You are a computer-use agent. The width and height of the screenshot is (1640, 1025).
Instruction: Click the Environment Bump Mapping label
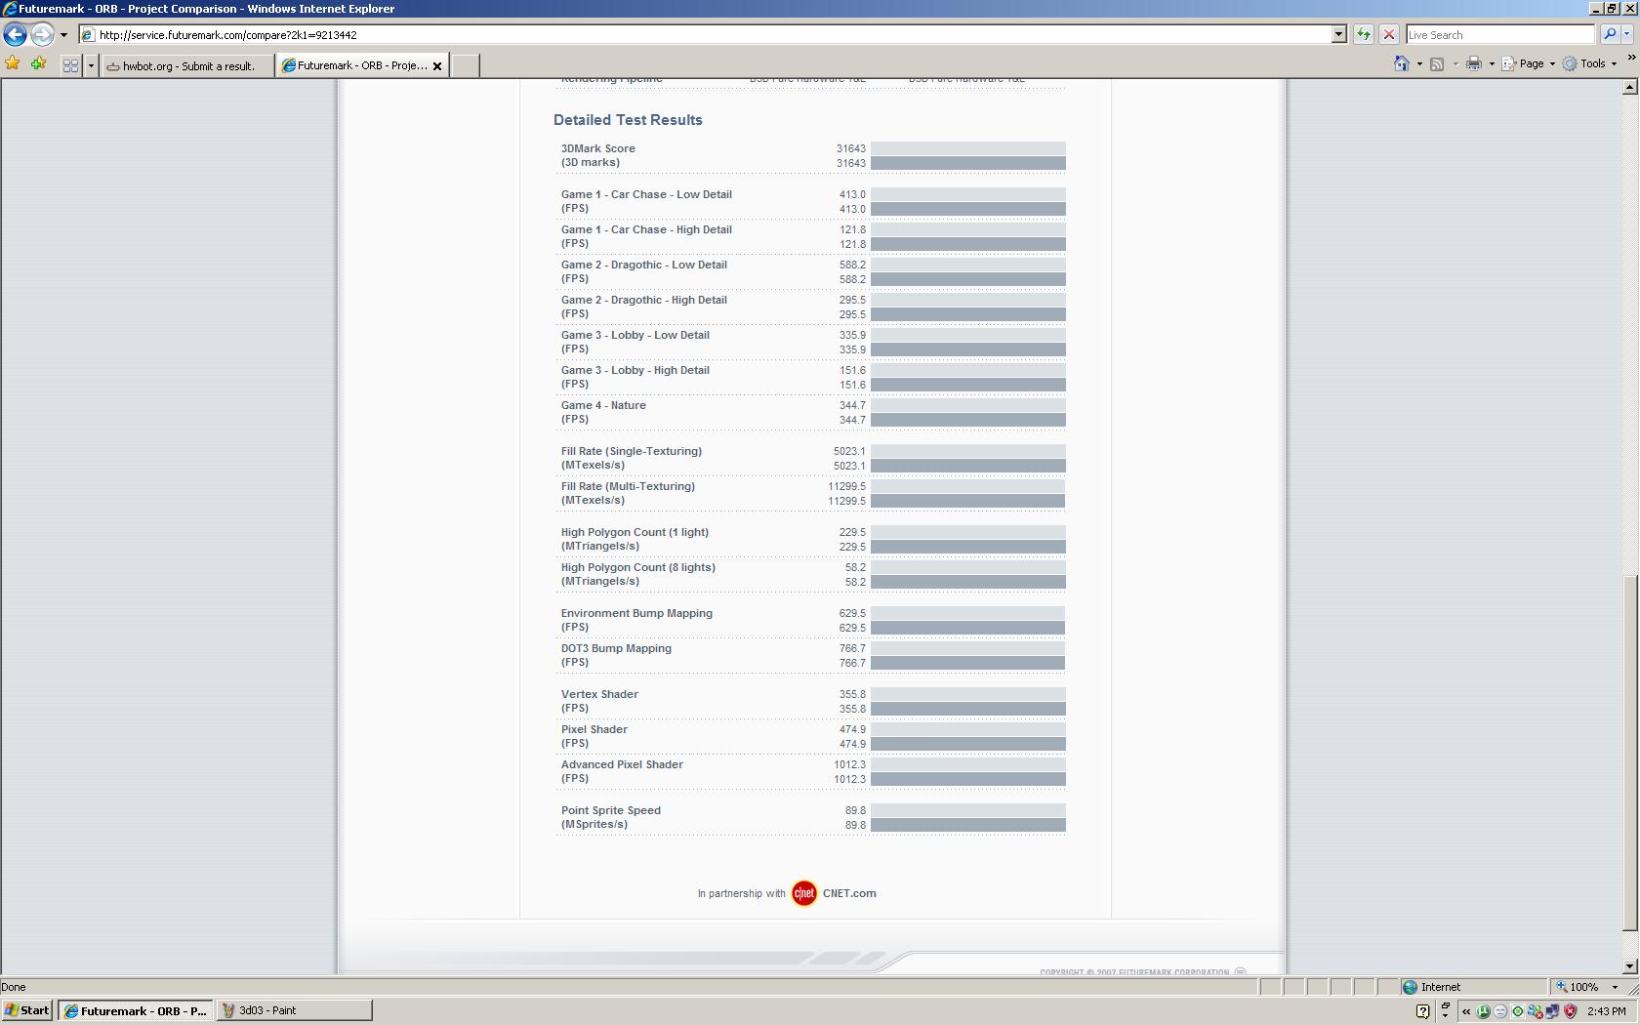(x=636, y=613)
